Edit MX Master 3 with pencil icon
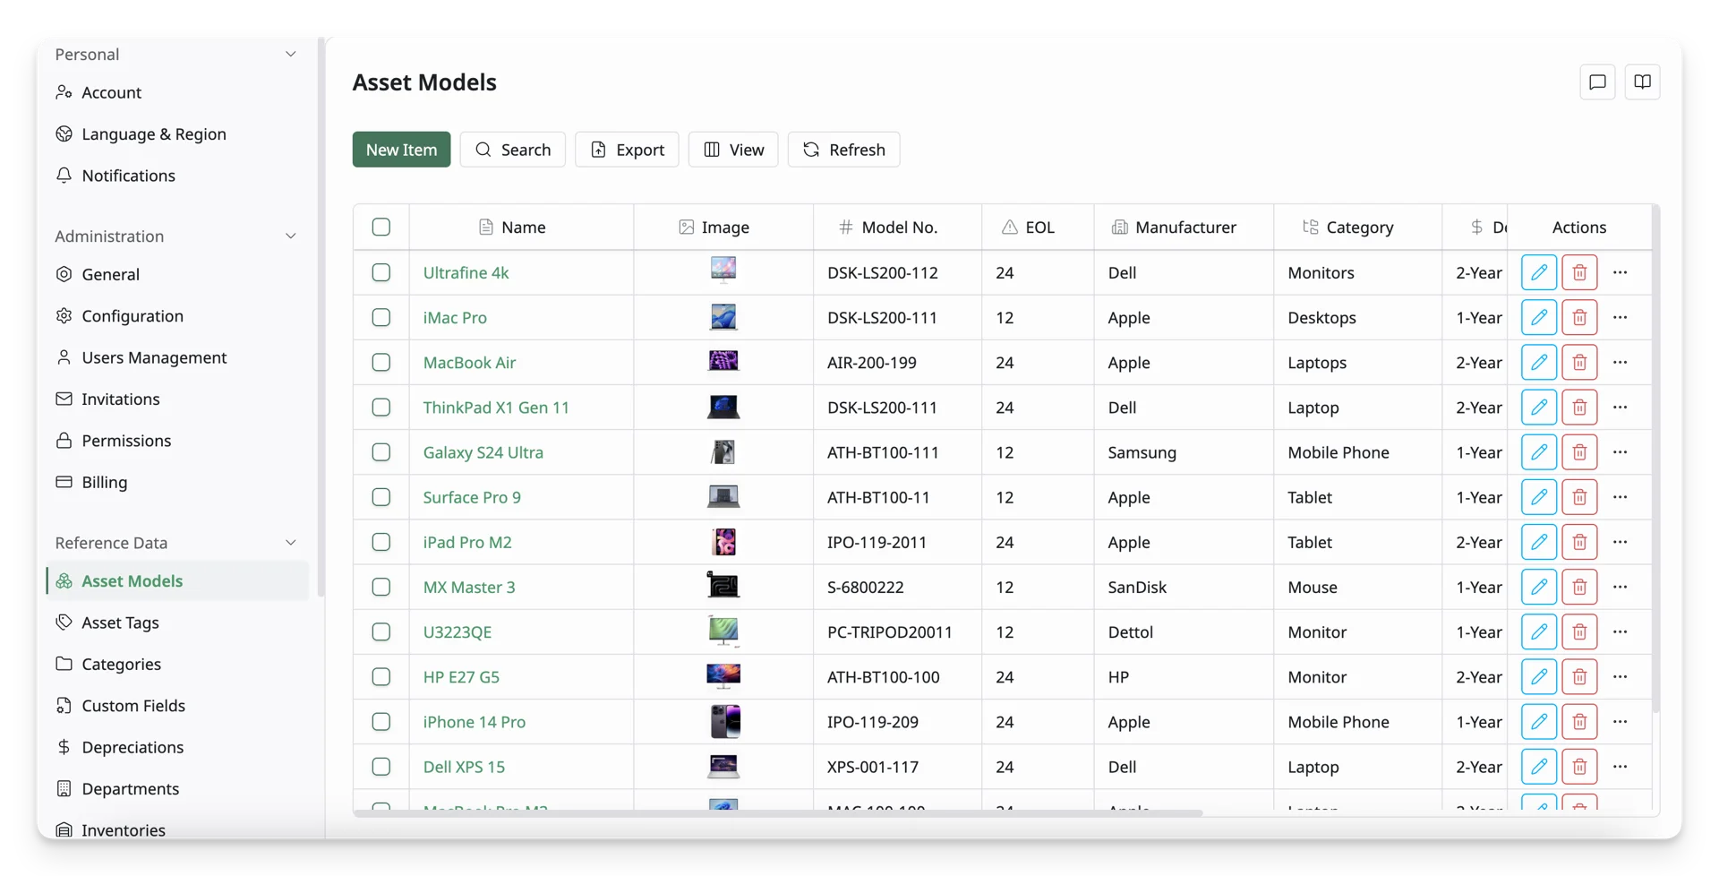 click(x=1538, y=587)
